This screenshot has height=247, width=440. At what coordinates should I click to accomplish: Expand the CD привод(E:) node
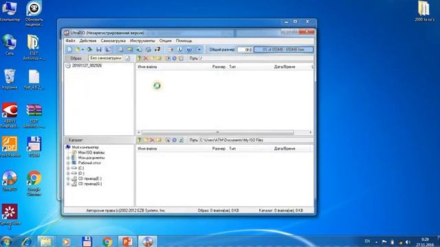68,178
